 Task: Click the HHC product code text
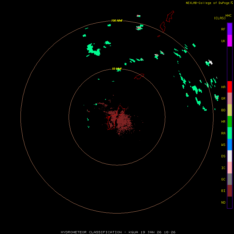tap(228, 15)
